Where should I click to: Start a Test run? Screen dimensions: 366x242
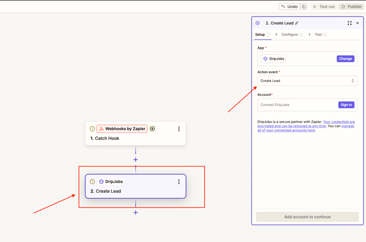coord(324,7)
